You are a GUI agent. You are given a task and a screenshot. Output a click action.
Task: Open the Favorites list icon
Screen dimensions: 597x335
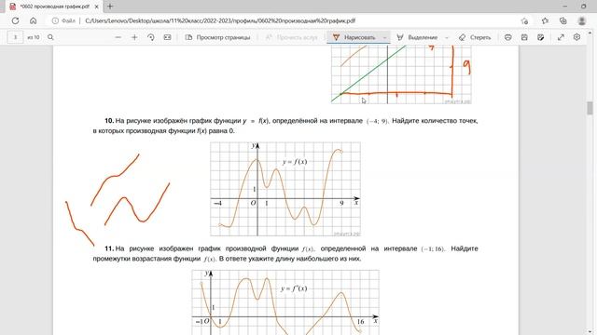click(545, 20)
